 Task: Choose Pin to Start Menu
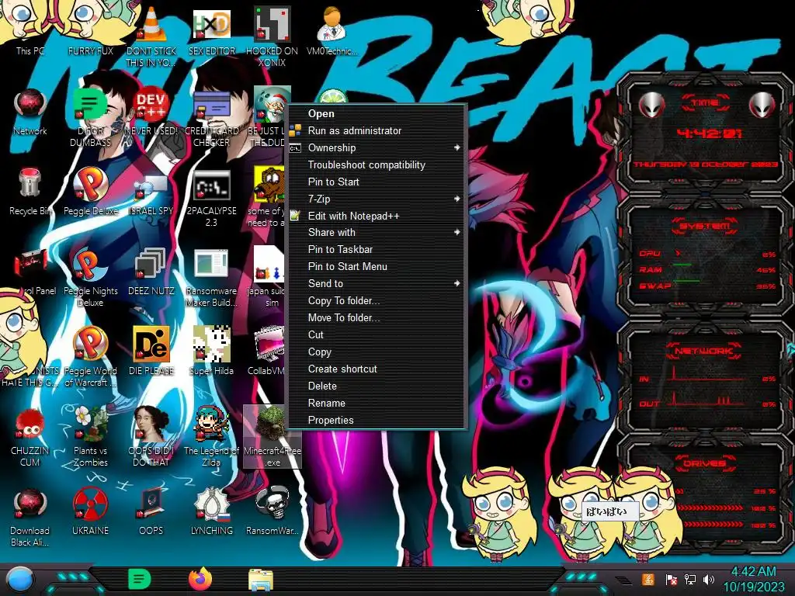(x=377, y=267)
